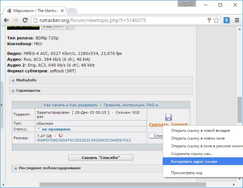Expand Последние поблагодарившие section

[x=87, y=168]
